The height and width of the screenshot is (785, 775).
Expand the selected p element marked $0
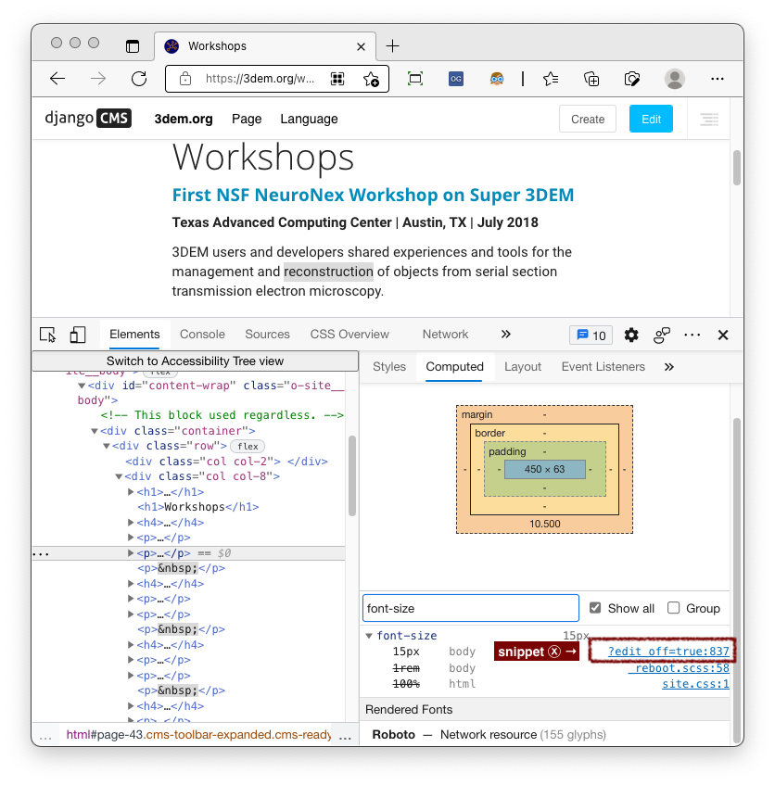131,553
